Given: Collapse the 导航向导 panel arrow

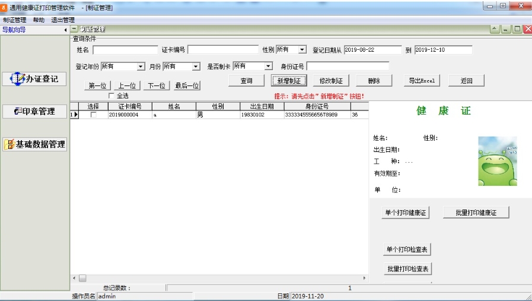Looking at the screenshot, I should tap(65, 30).
